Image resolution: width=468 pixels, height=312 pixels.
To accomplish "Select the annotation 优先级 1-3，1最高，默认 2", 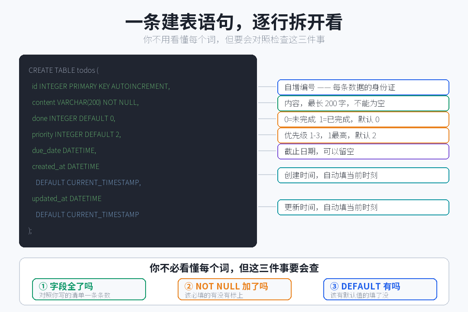I will point(363,136).
